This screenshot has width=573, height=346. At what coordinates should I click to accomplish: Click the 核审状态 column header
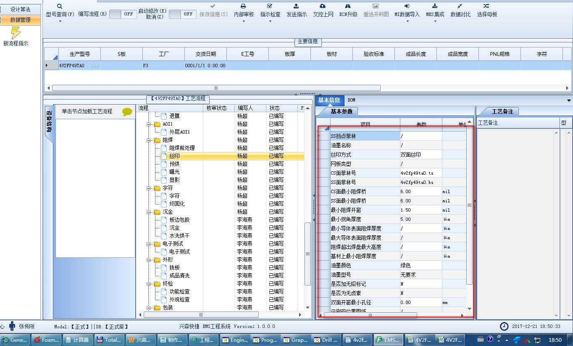pyautogui.click(x=219, y=108)
